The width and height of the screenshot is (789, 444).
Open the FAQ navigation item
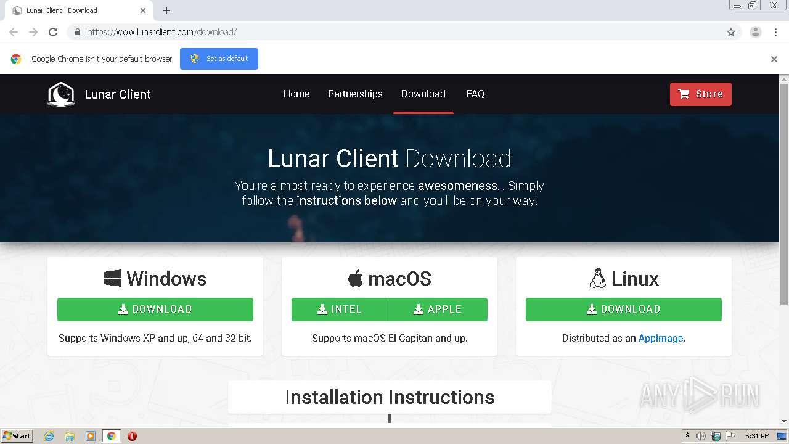tap(475, 94)
